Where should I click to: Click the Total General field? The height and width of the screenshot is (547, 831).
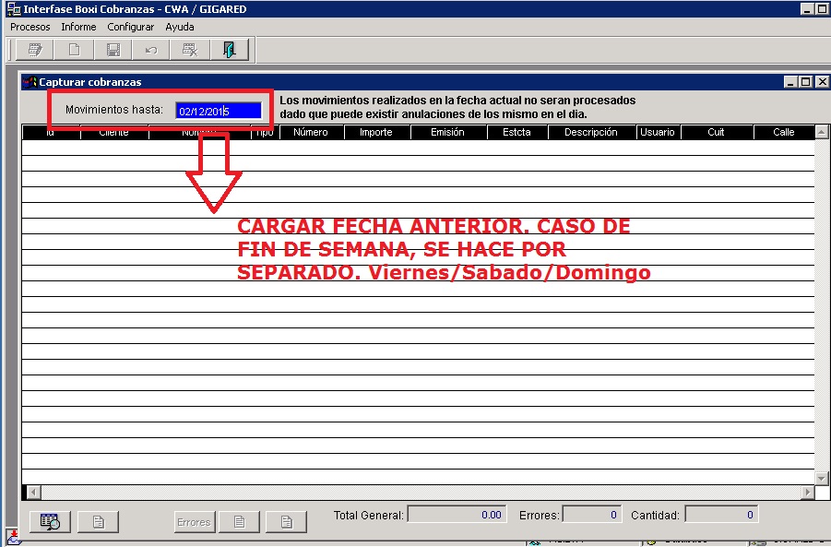456,515
